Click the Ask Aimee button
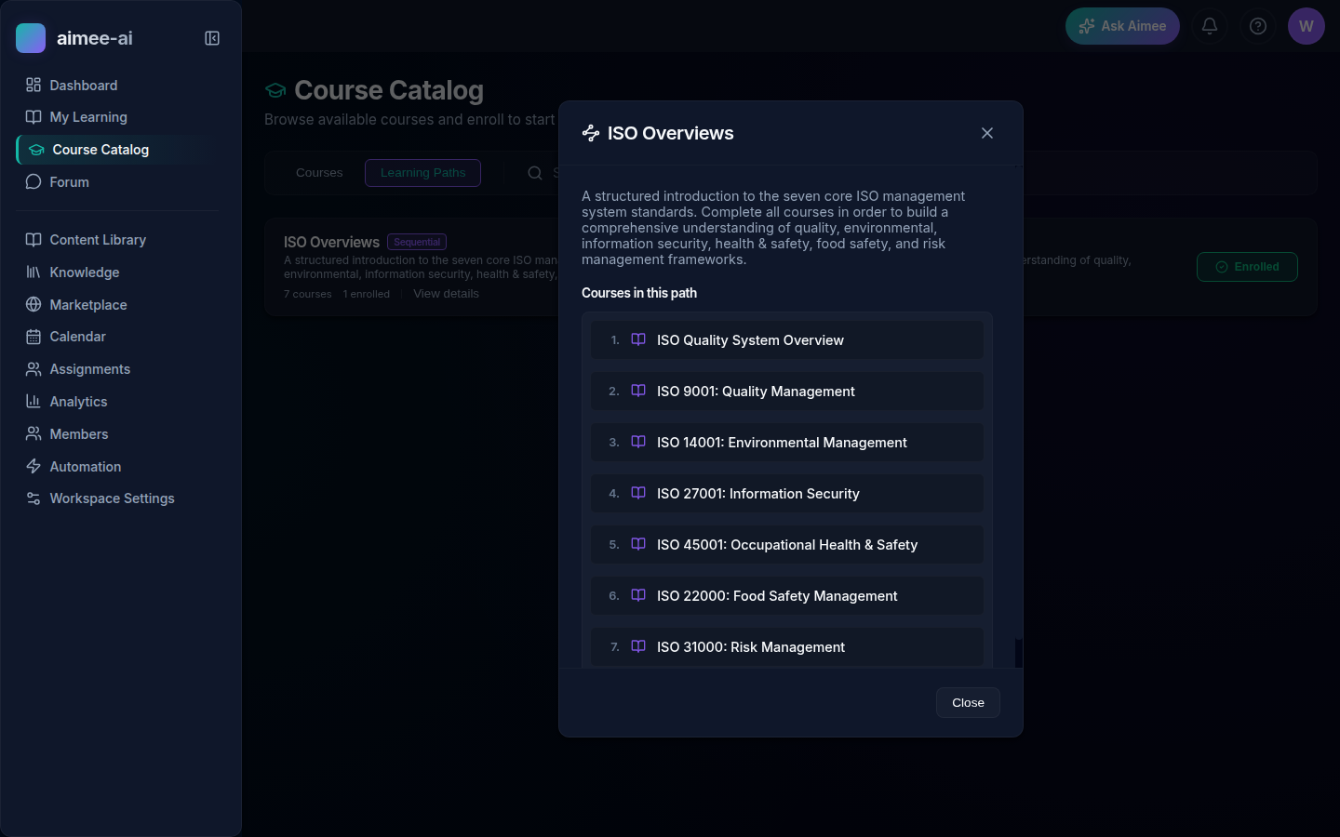Screen dimensions: 1340x837 [x=1122, y=26]
